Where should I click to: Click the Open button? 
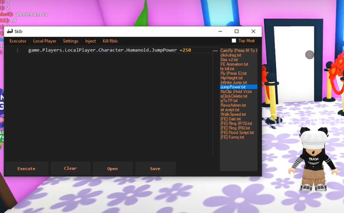[x=113, y=169]
